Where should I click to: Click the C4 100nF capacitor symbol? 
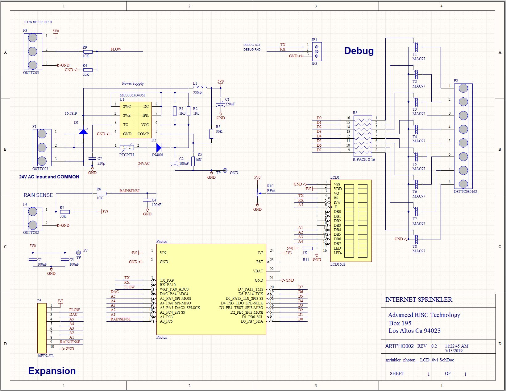pos(147,200)
